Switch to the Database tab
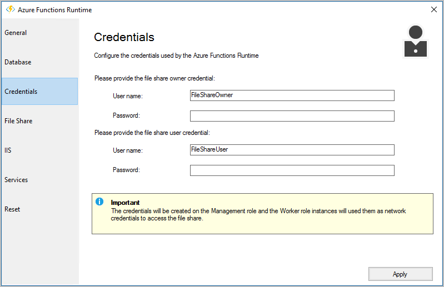 click(x=39, y=62)
